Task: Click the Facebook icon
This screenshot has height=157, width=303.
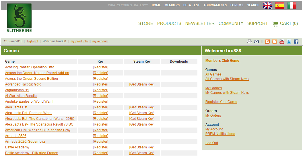Action: pyautogui.click(x=296, y=41)
